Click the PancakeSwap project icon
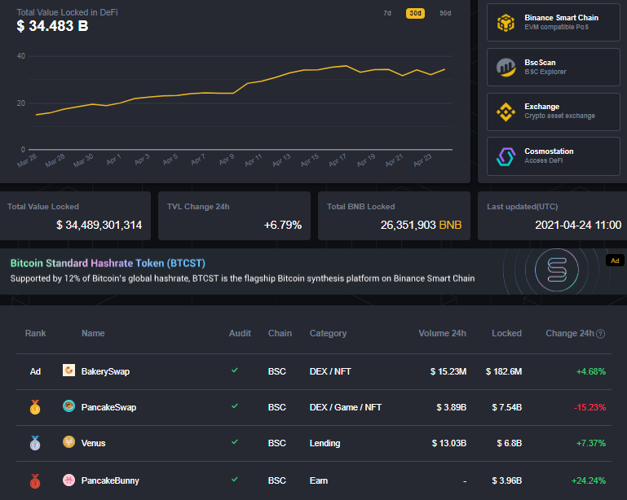 [x=69, y=407]
